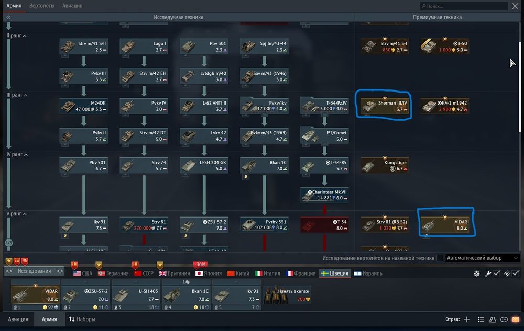Open the chat bubble icon
524x331 pixels.
[x=504, y=319]
